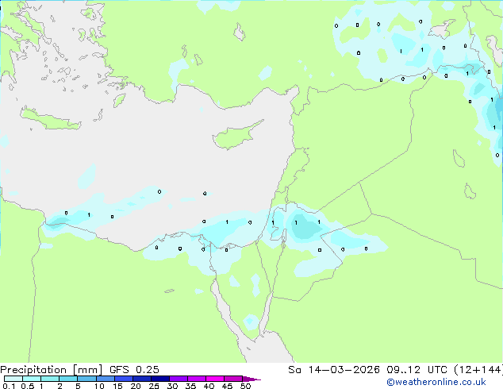Viewport: 503px width, 389px height.
Task: Select the 35–40 mm legend swatch
Action: (x=197, y=379)
